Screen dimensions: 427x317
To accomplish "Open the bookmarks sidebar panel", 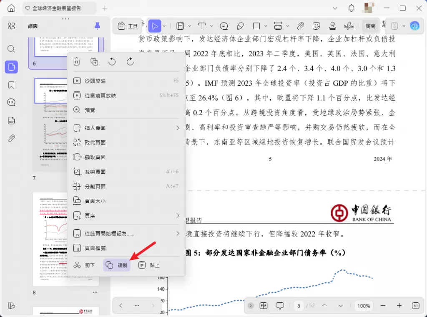I will [x=11, y=85].
